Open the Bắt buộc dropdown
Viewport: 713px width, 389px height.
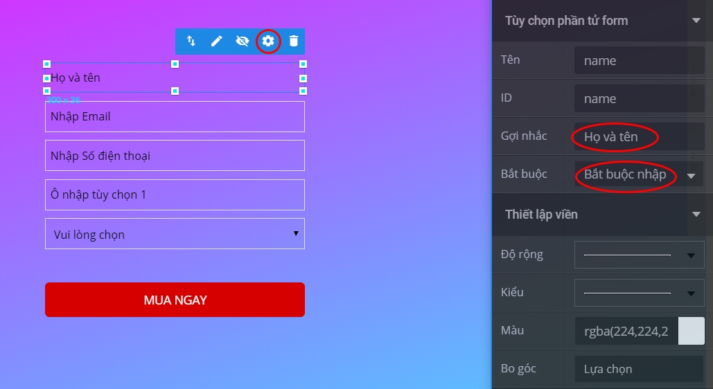638,174
